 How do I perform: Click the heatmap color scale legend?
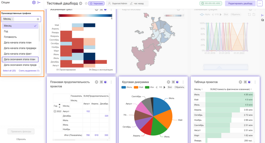coord(85,16)
